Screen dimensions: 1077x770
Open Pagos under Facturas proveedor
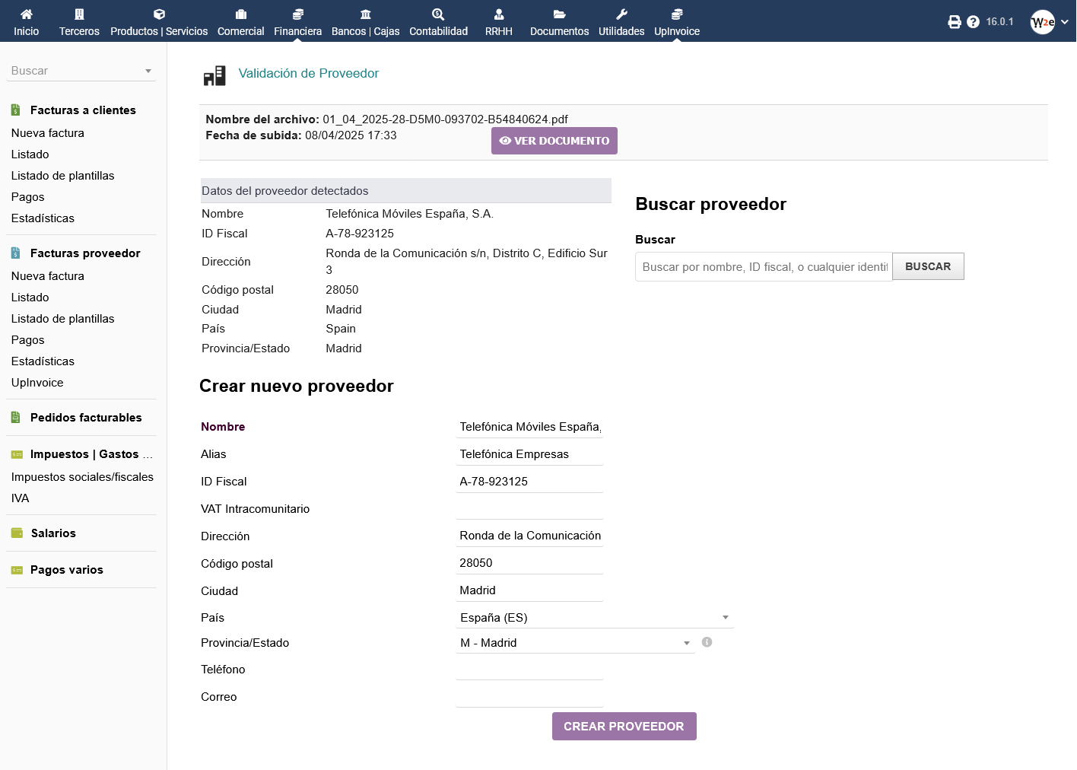(28, 340)
